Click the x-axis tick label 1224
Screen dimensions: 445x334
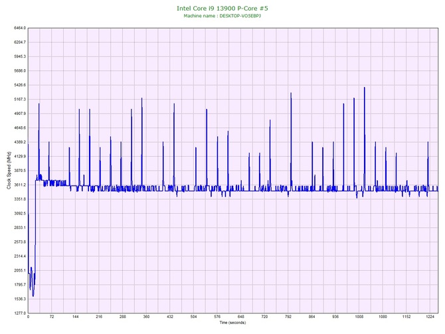430,317
